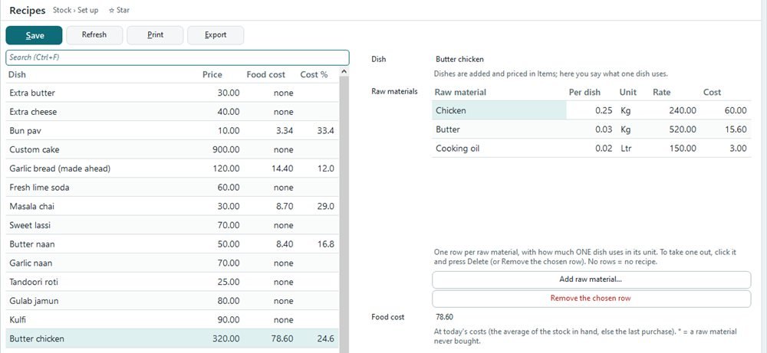
Task: Click the 240.00 rate for Chicken
Action: (x=683, y=110)
